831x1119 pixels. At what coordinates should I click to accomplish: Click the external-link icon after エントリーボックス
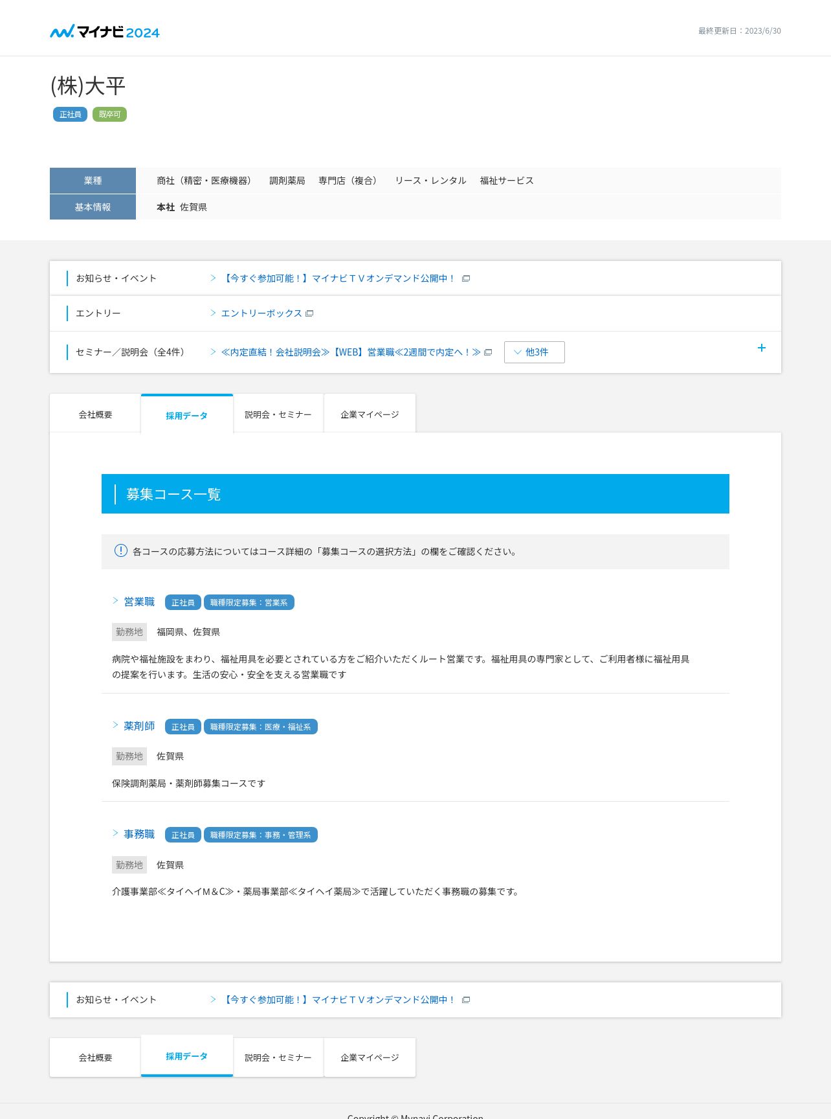tap(309, 313)
